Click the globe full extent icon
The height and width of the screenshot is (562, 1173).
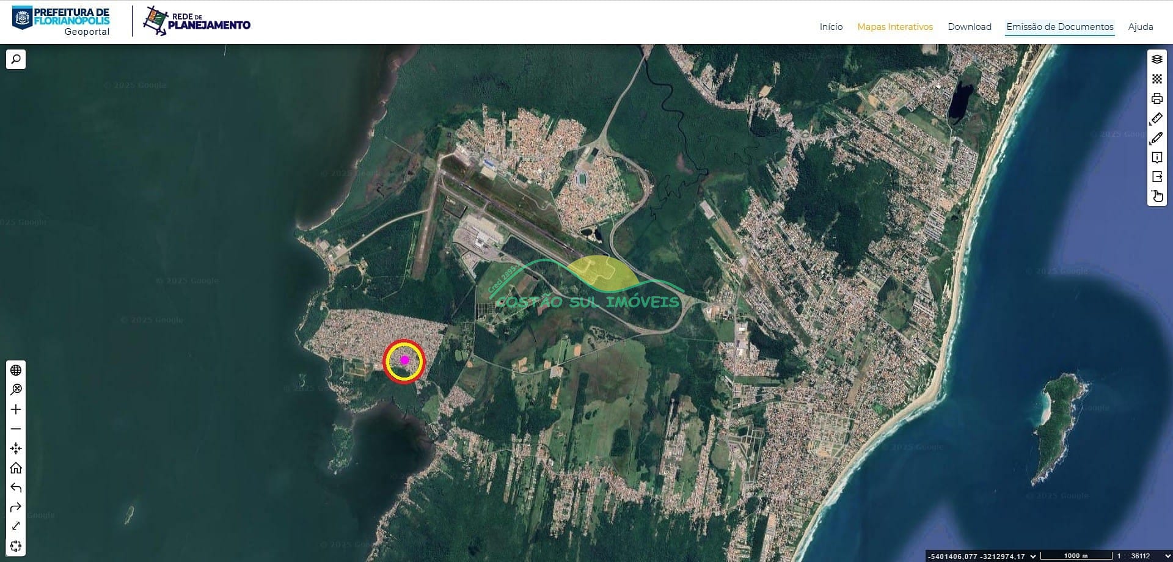[x=16, y=370]
